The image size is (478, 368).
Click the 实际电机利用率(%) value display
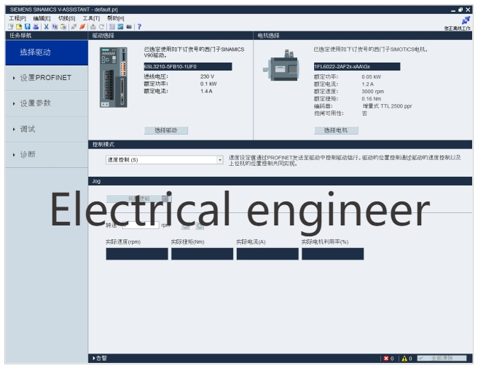[332, 254]
